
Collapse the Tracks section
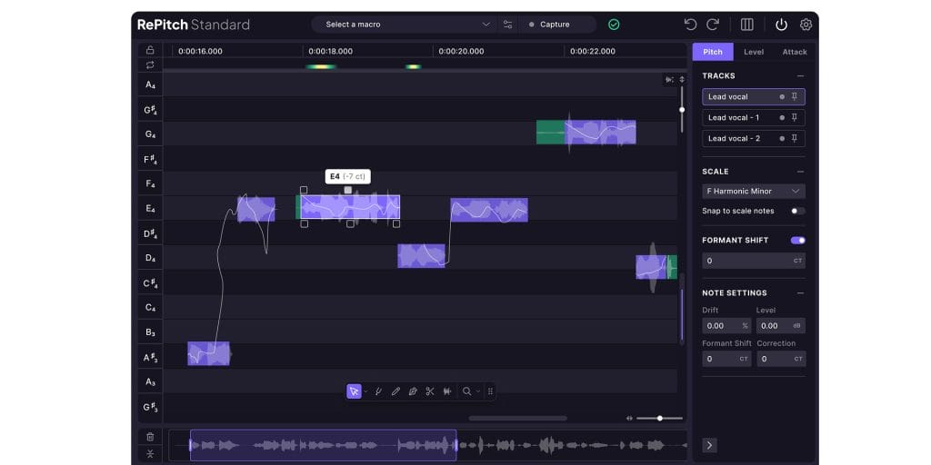(x=800, y=76)
